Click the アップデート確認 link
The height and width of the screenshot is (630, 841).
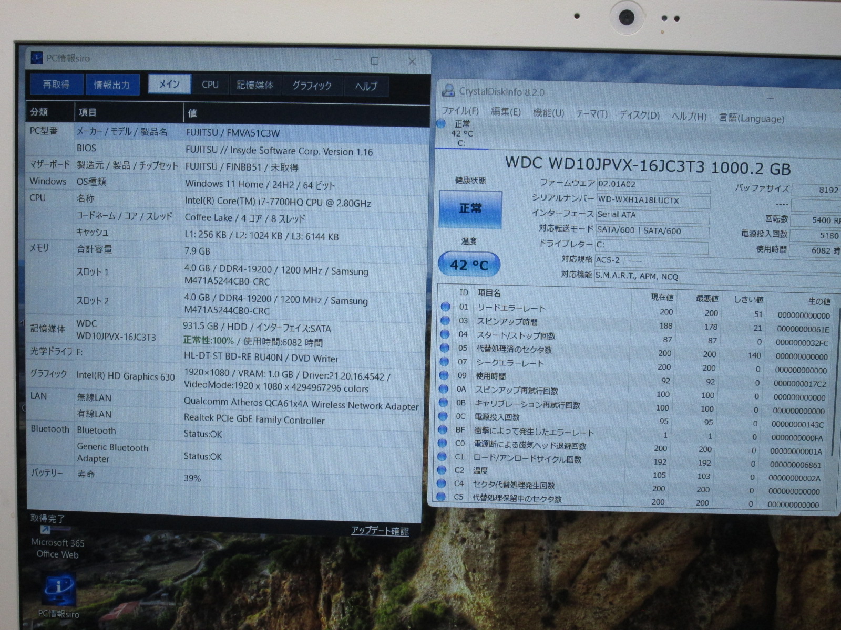tap(380, 531)
